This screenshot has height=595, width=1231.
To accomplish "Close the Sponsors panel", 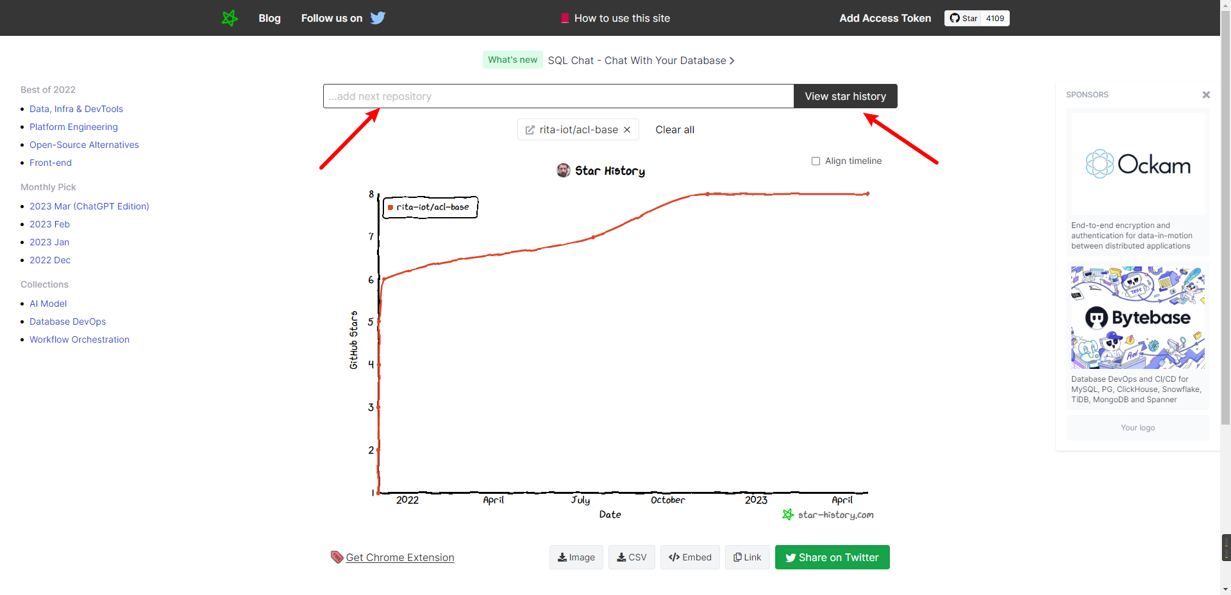I will click(1206, 95).
